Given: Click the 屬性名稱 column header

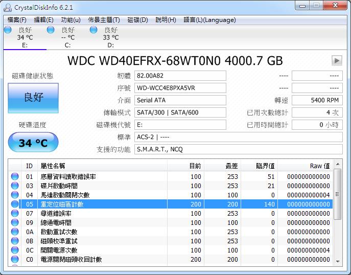Looking at the screenshot, I should (x=102, y=166).
